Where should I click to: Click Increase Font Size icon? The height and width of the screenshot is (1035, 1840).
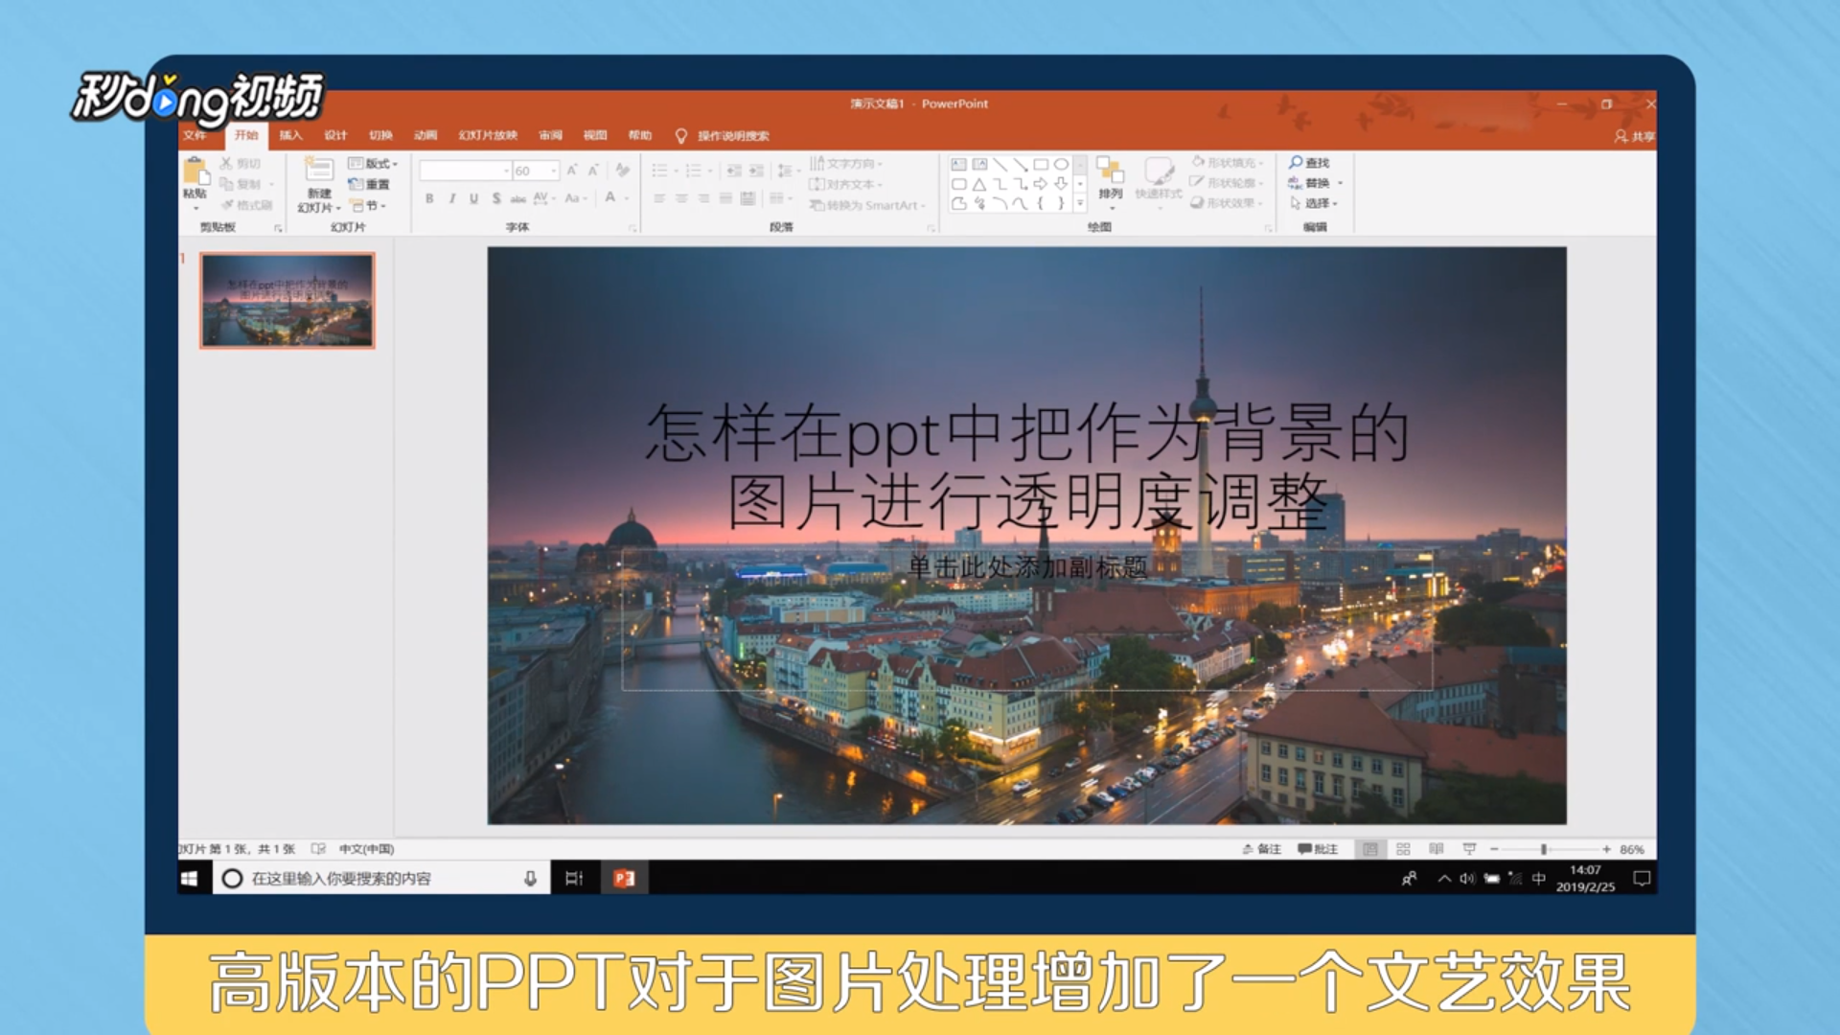pyautogui.click(x=572, y=171)
